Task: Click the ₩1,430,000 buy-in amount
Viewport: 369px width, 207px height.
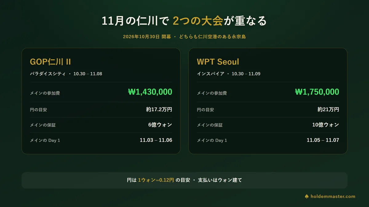Action: (150, 92)
